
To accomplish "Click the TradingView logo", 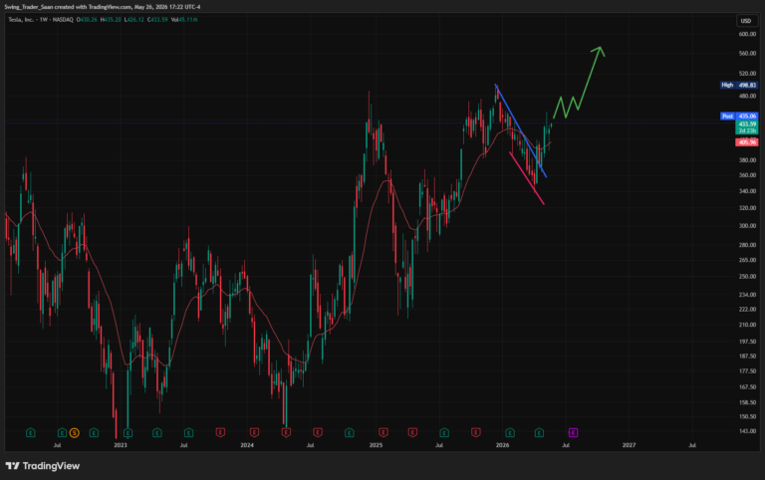I will pyautogui.click(x=43, y=466).
